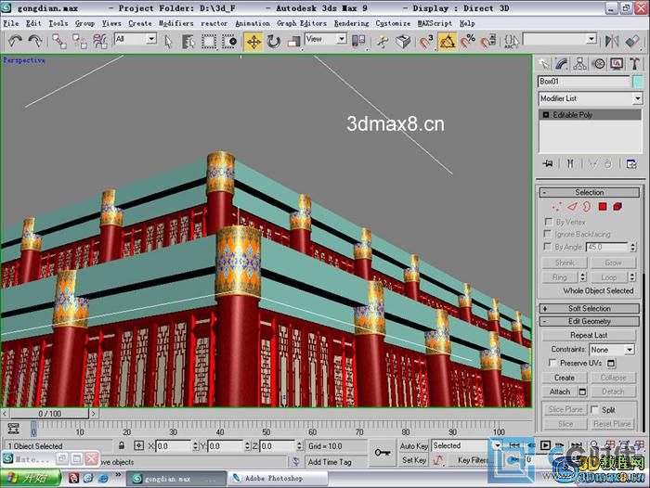Enable the By Vertex checkbox
Image resolution: width=650 pixels, height=488 pixels.
pyautogui.click(x=549, y=222)
